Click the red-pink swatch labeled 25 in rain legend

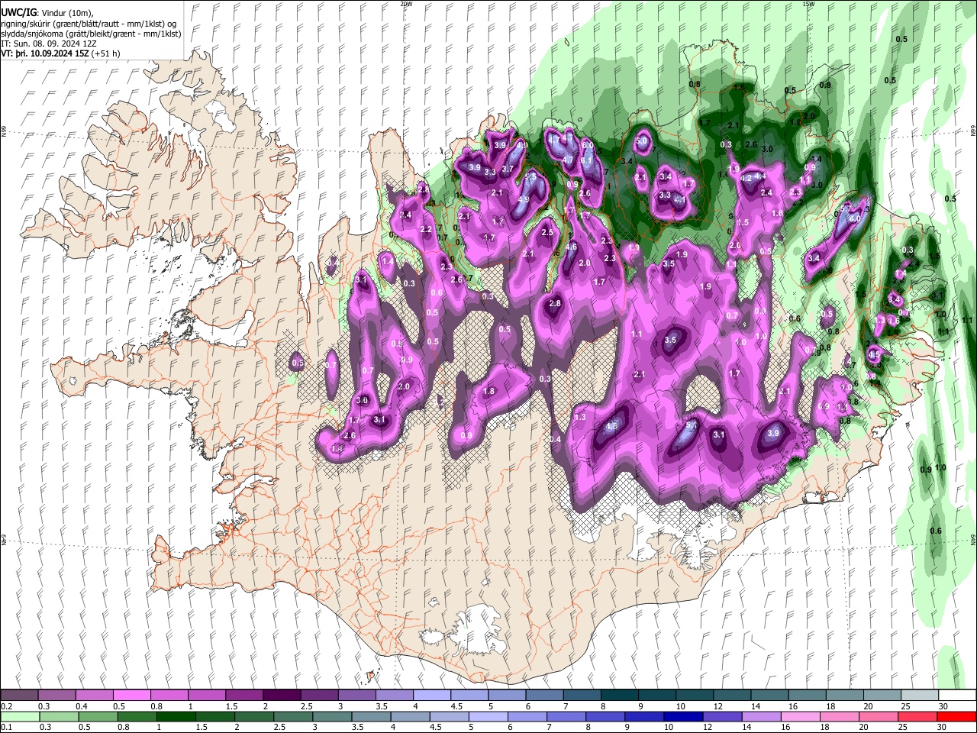click(x=917, y=716)
